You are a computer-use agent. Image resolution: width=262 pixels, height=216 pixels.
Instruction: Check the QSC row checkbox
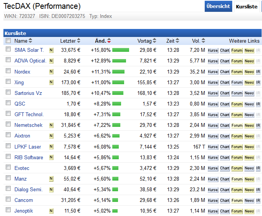point(8,103)
